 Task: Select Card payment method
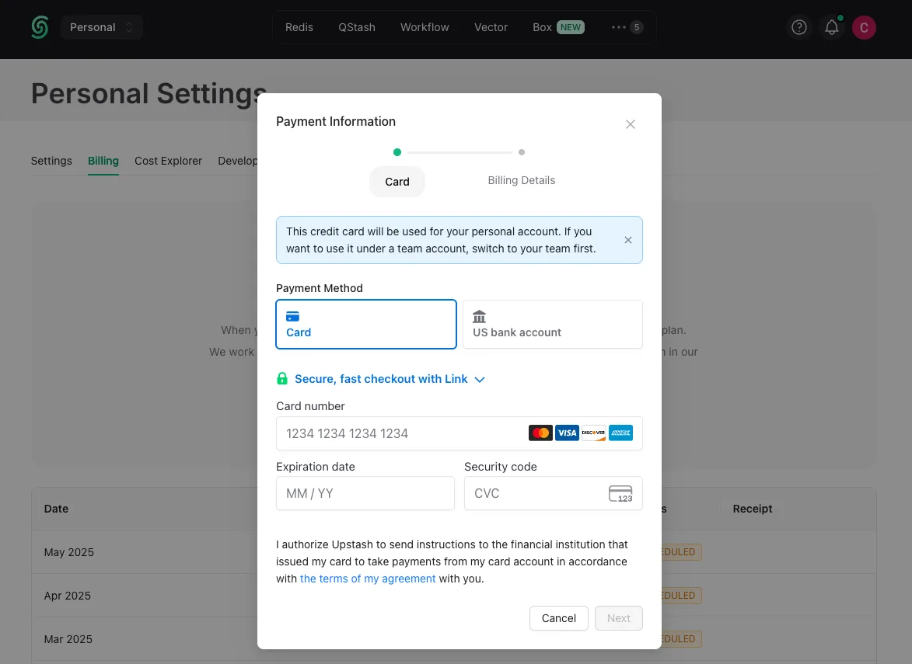pyautogui.click(x=366, y=324)
